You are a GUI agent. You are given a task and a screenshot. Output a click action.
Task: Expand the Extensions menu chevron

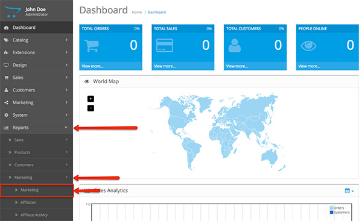click(66, 52)
